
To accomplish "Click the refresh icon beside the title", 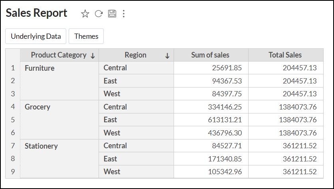I will pos(99,14).
